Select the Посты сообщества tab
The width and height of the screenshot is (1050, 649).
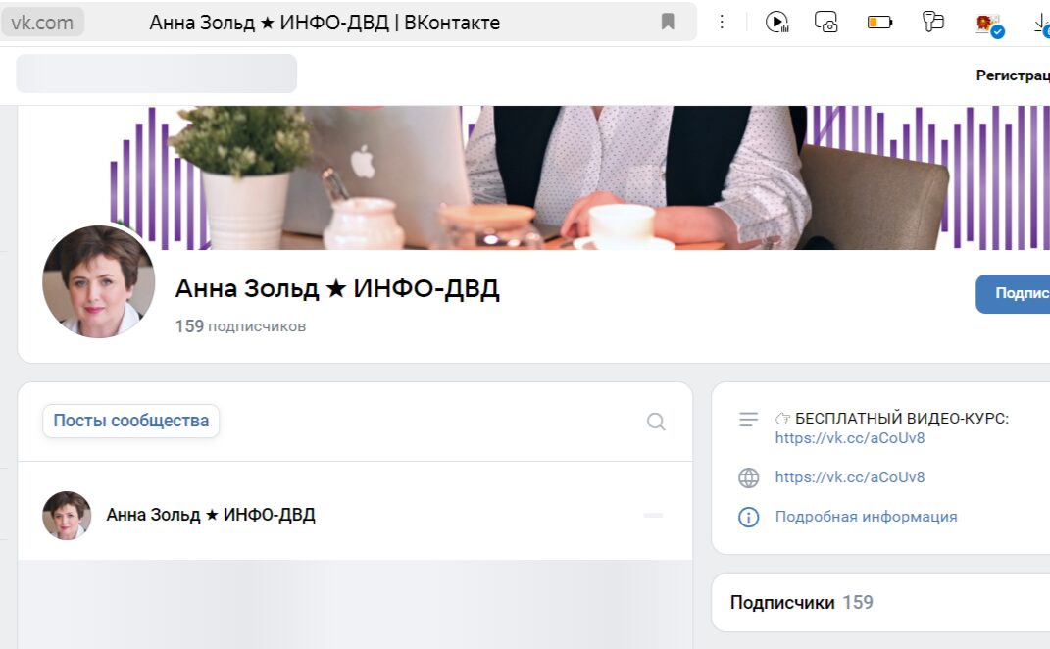(x=131, y=421)
